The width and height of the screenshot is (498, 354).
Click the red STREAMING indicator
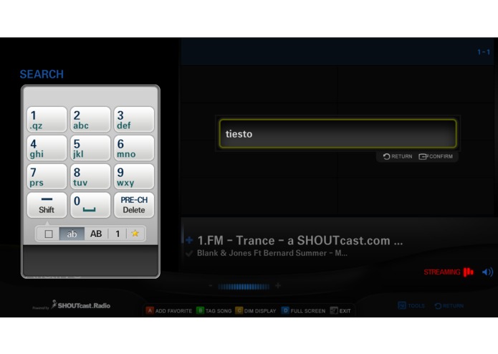click(x=449, y=272)
